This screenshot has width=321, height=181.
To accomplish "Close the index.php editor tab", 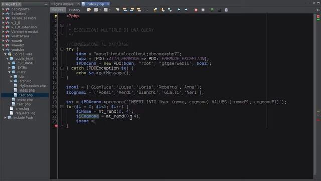I will click(x=108, y=4).
